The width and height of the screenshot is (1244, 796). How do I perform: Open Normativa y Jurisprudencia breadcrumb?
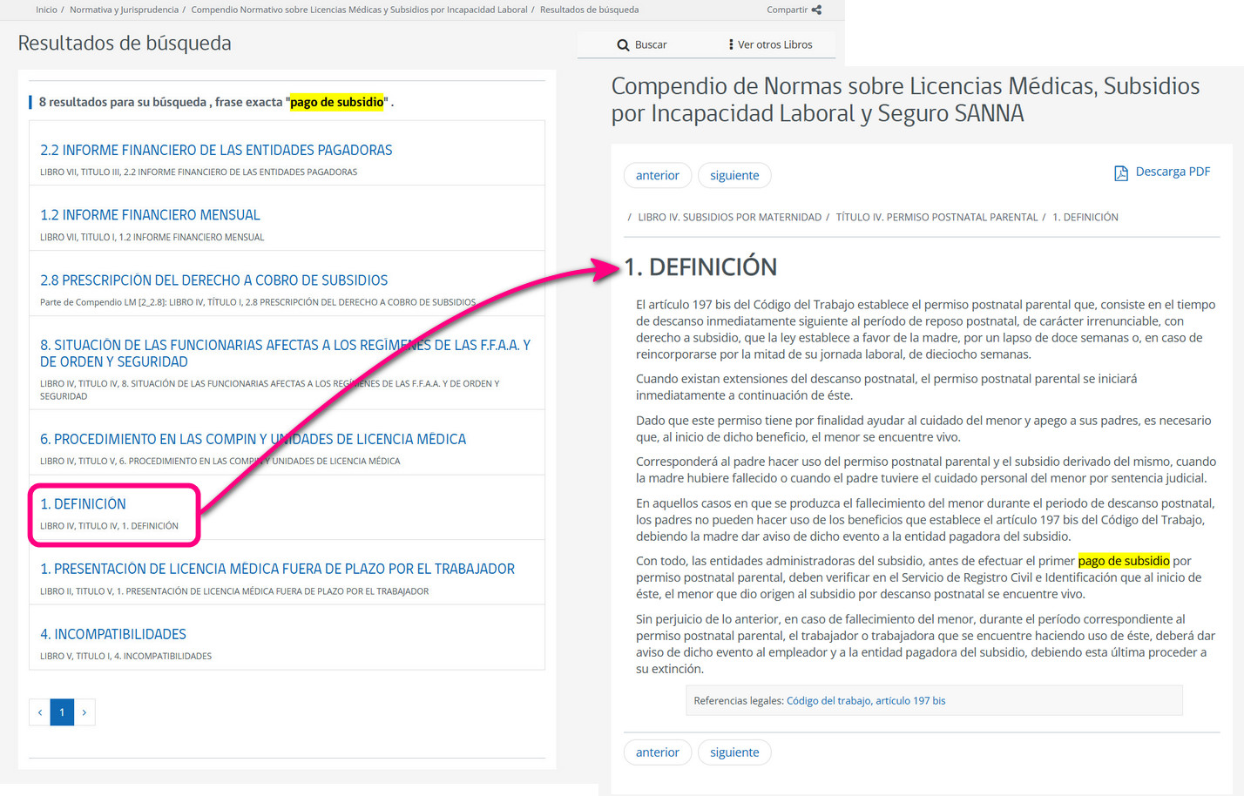(124, 10)
